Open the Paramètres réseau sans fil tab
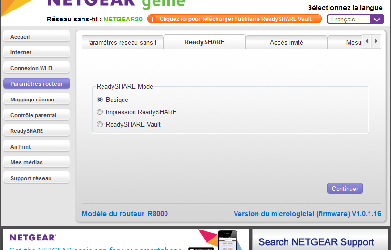The height and width of the screenshot is (250, 391). (122, 42)
